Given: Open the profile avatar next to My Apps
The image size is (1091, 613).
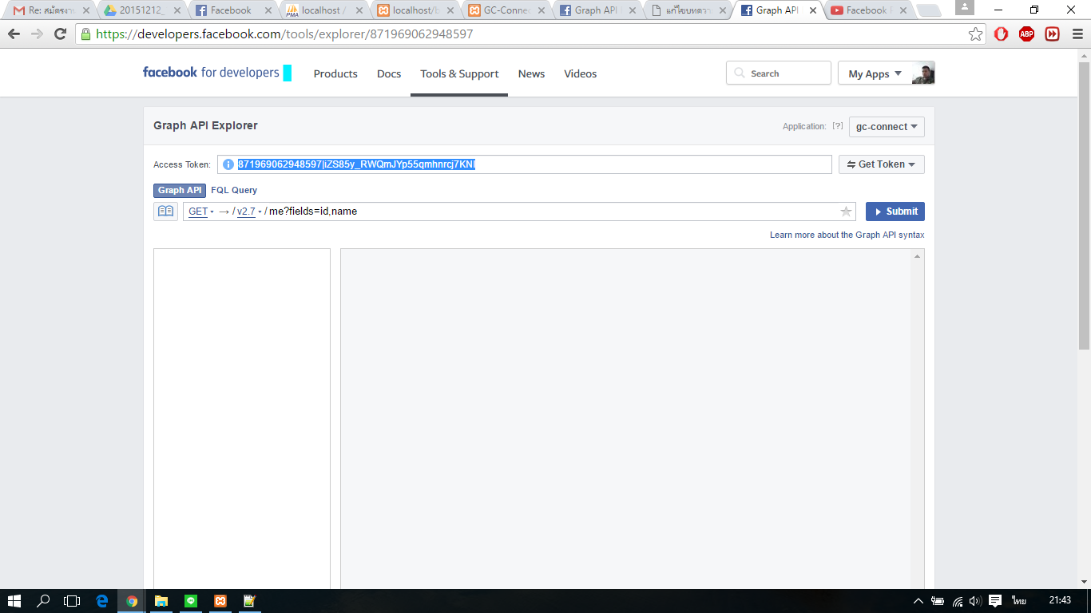Looking at the screenshot, I should pos(923,73).
